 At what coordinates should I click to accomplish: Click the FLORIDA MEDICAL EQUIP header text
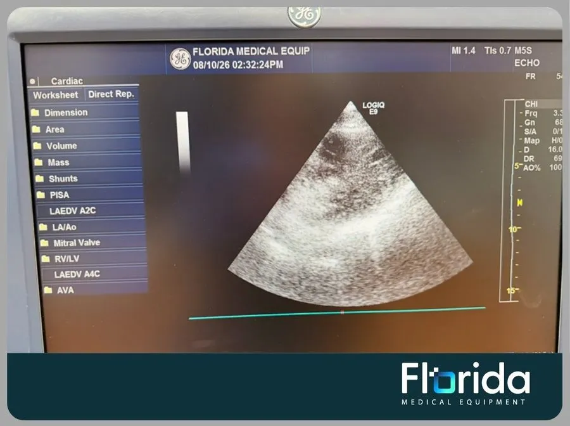[251, 51]
